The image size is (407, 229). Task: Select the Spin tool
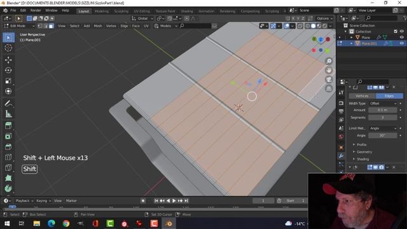click(8, 188)
